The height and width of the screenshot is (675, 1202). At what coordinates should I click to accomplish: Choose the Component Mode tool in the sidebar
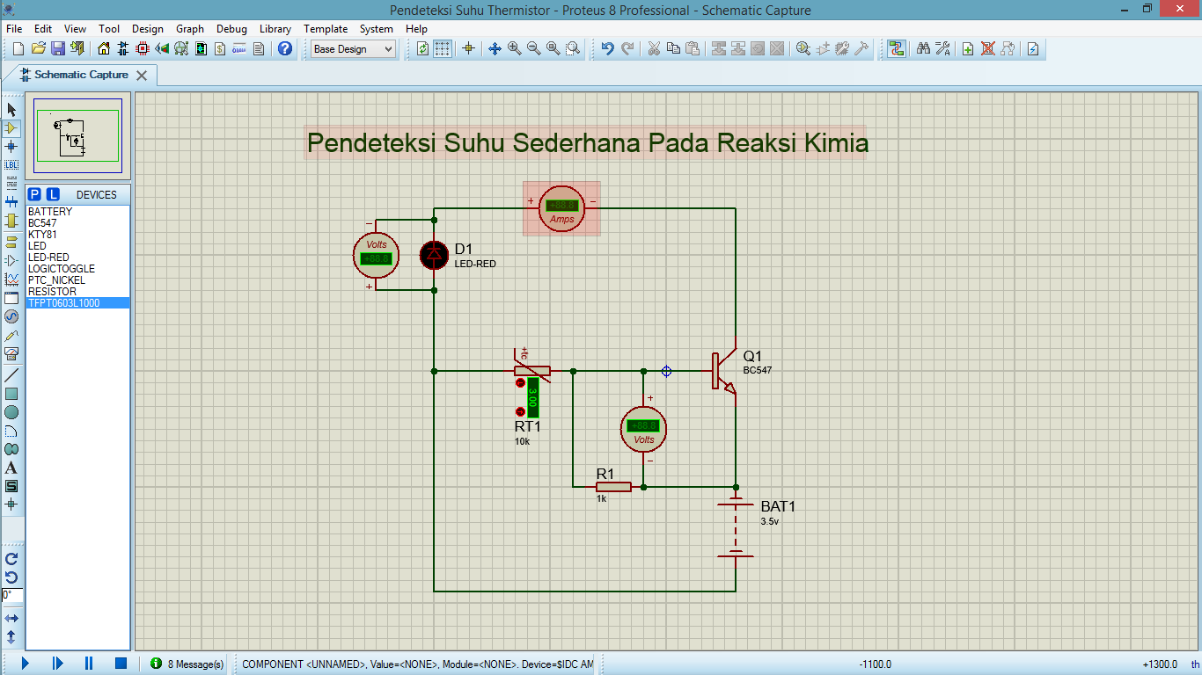pos(11,128)
